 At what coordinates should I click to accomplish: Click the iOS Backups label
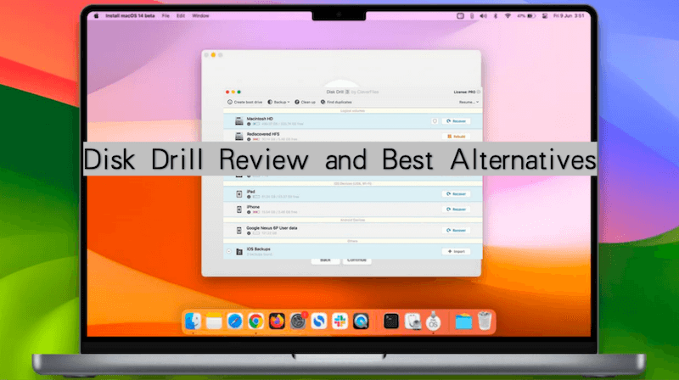click(x=259, y=249)
